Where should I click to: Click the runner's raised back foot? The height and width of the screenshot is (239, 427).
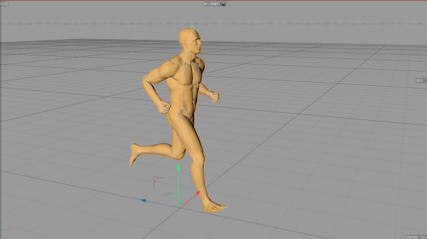(x=134, y=154)
